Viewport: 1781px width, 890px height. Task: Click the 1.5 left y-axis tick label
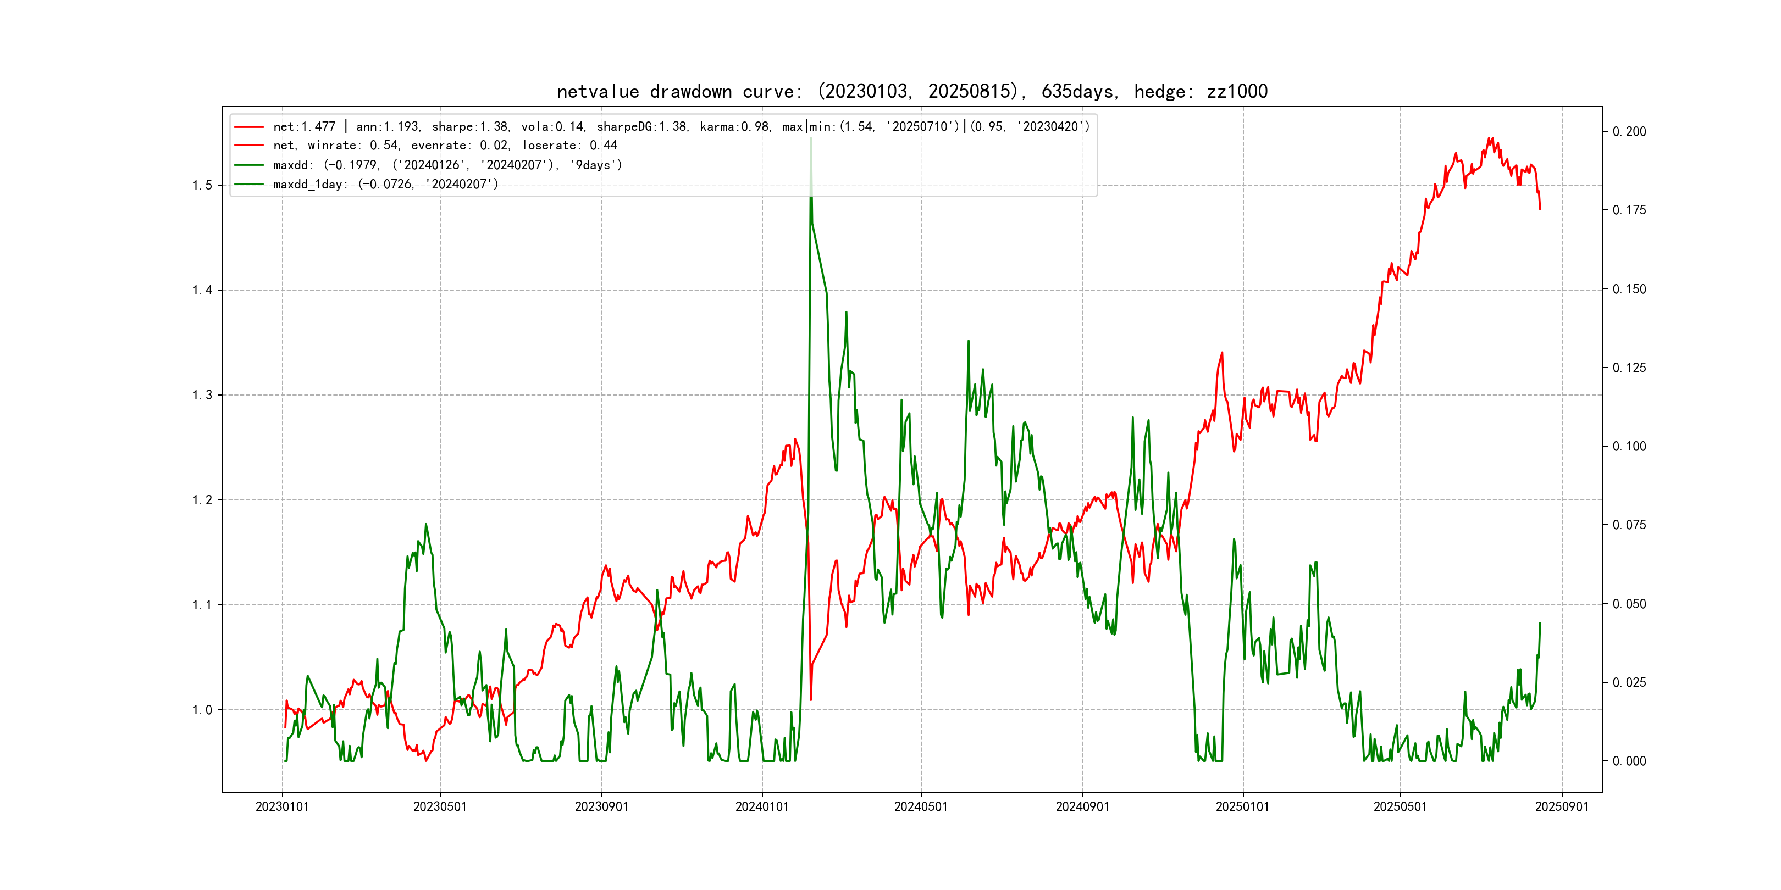[x=202, y=185]
